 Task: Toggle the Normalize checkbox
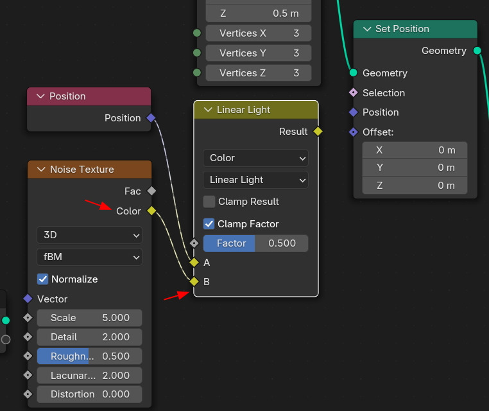(43, 279)
